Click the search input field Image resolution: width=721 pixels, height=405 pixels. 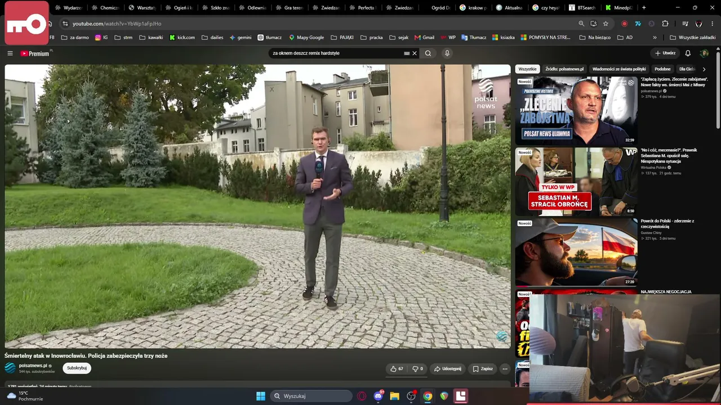click(x=337, y=53)
